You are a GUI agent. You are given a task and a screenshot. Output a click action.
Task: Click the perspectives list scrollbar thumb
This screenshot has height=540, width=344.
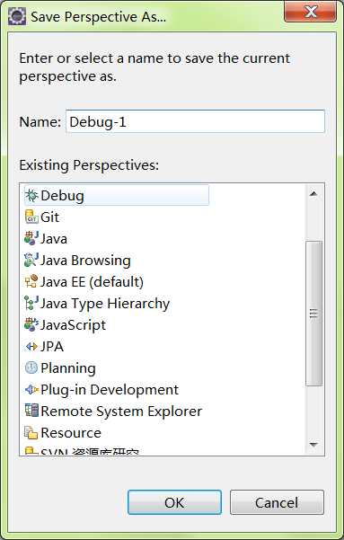[313, 313]
